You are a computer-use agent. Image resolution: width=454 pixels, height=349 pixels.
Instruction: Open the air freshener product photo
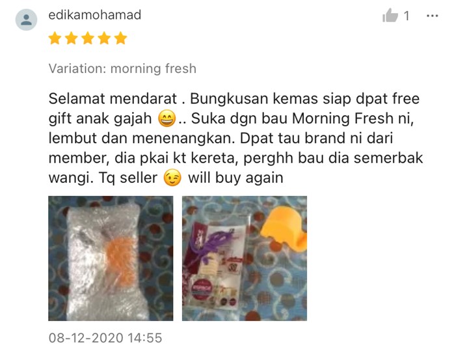(245, 258)
